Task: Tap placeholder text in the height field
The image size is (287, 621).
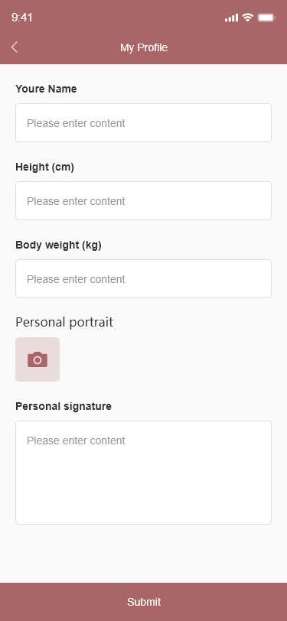Action: tap(76, 201)
